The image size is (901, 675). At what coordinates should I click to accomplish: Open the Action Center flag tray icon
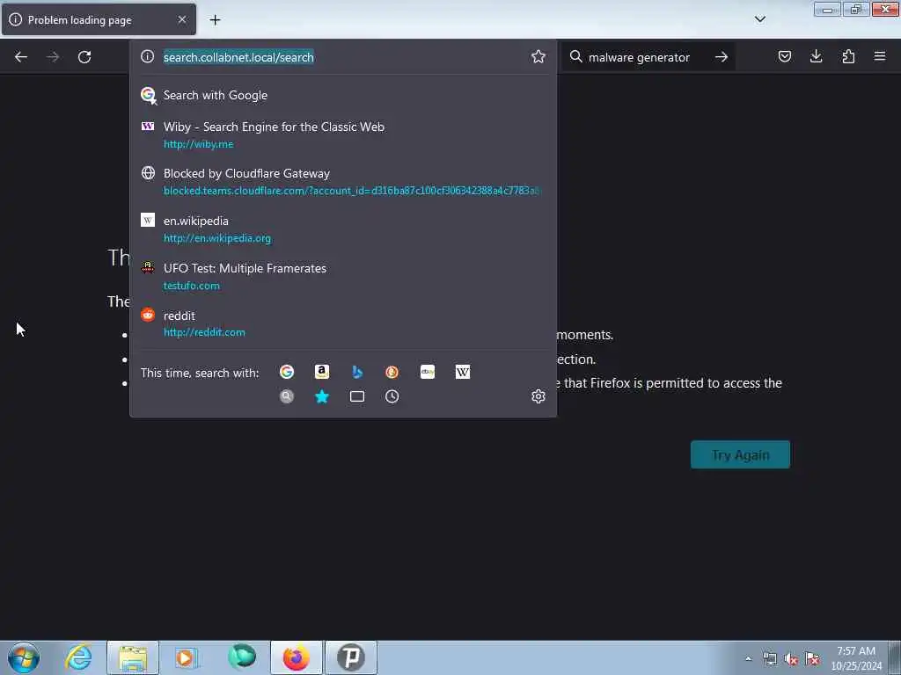pyautogui.click(x=812, y=659)
